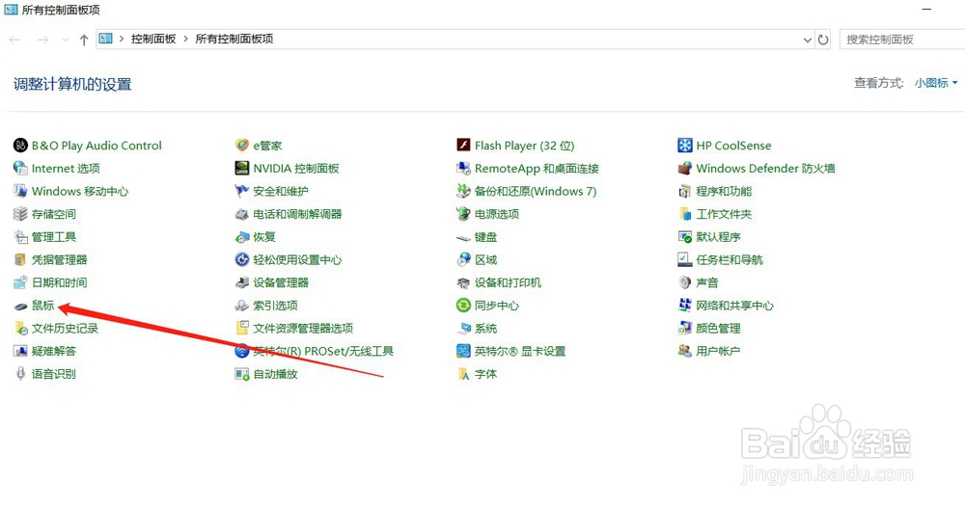The height and width of the screenshot is (507, 965).
Task: Open the 程序和功能 link
Action: pos(724,191)
